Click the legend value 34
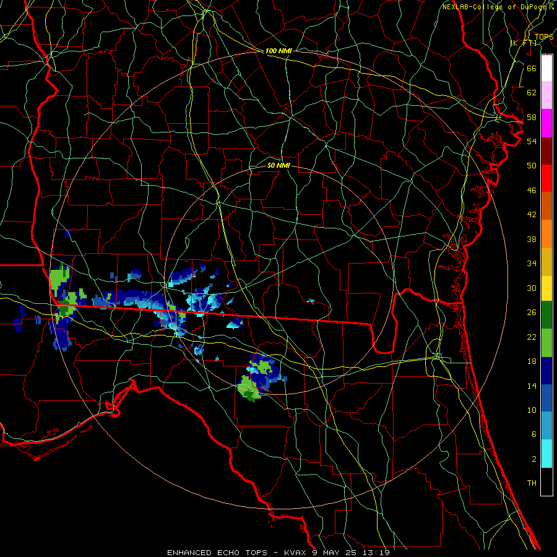The width and height of the screenshot is (557, 557). point(532,264)
